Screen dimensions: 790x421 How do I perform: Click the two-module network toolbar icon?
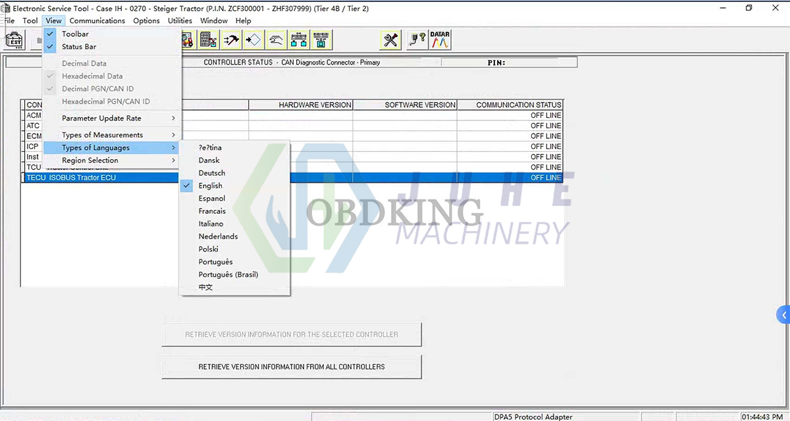(x=299, y=40)
